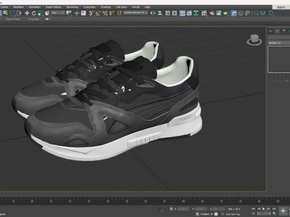
Task: Click the dotted list icon left of Sign In's toolbar row end
Action: point(256,13)
